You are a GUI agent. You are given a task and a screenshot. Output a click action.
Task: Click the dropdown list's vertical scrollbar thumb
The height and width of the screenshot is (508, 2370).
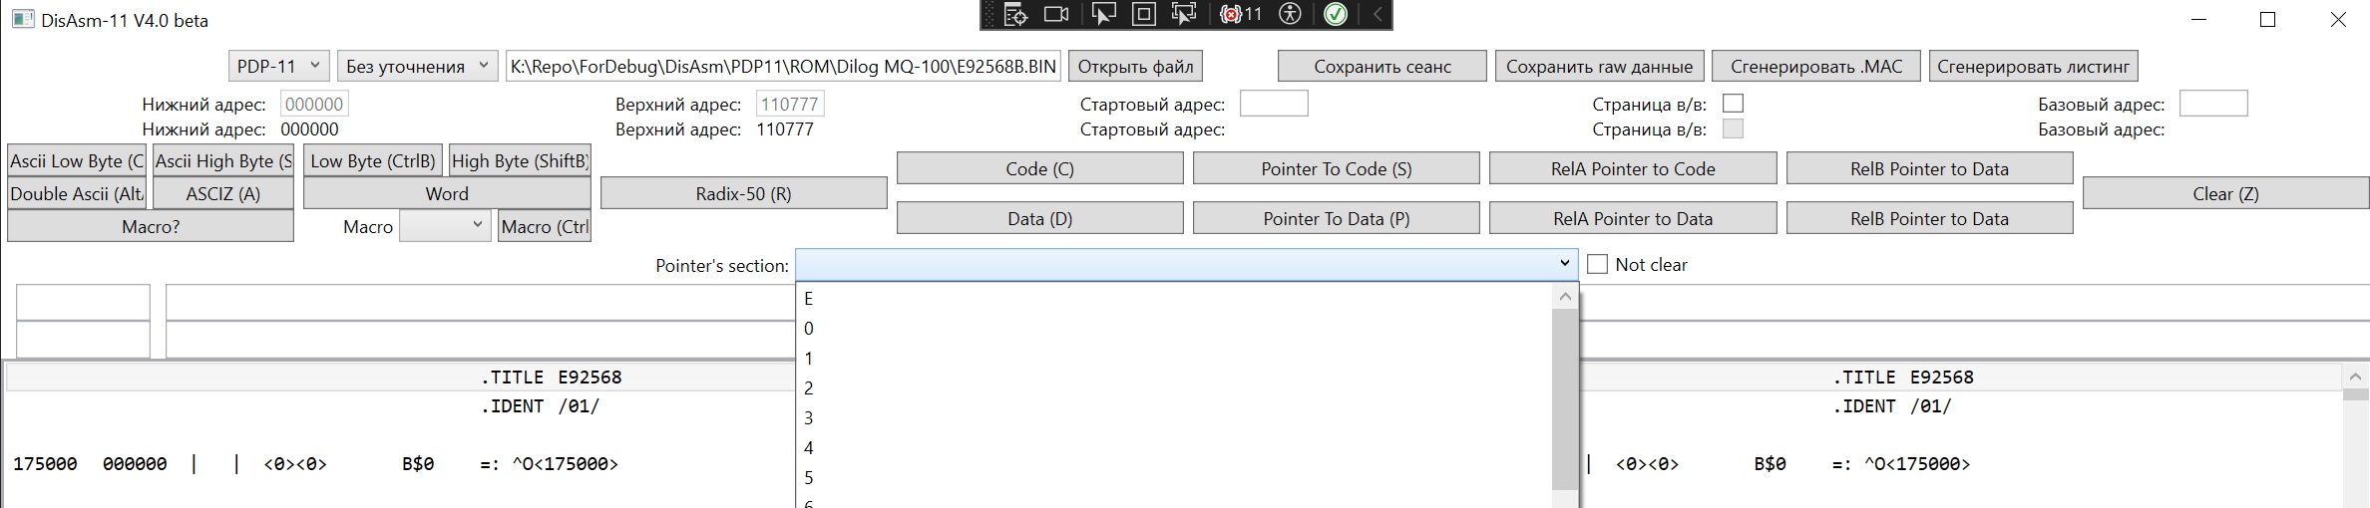point(1565,398)
